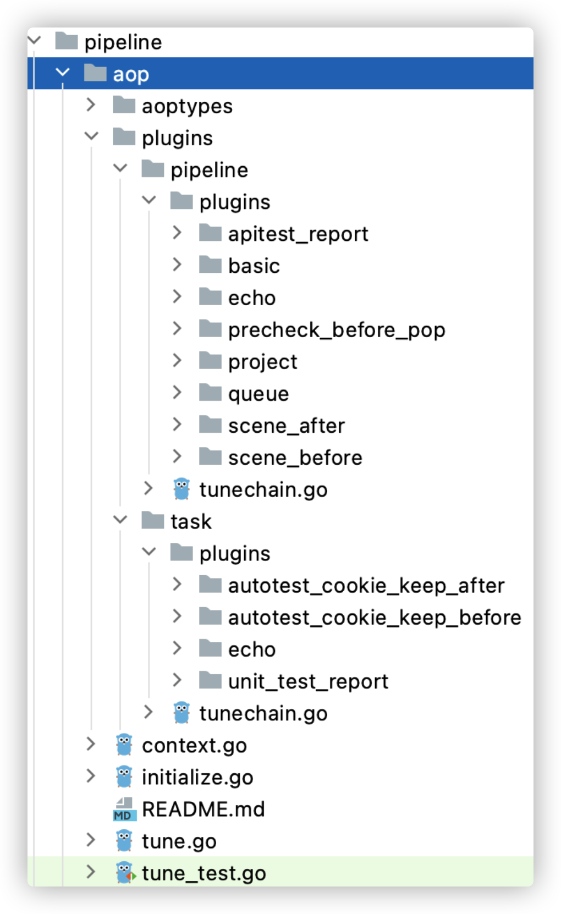Select the echo folder under task plugins
The image size is (561, 914).
point(251,649)
